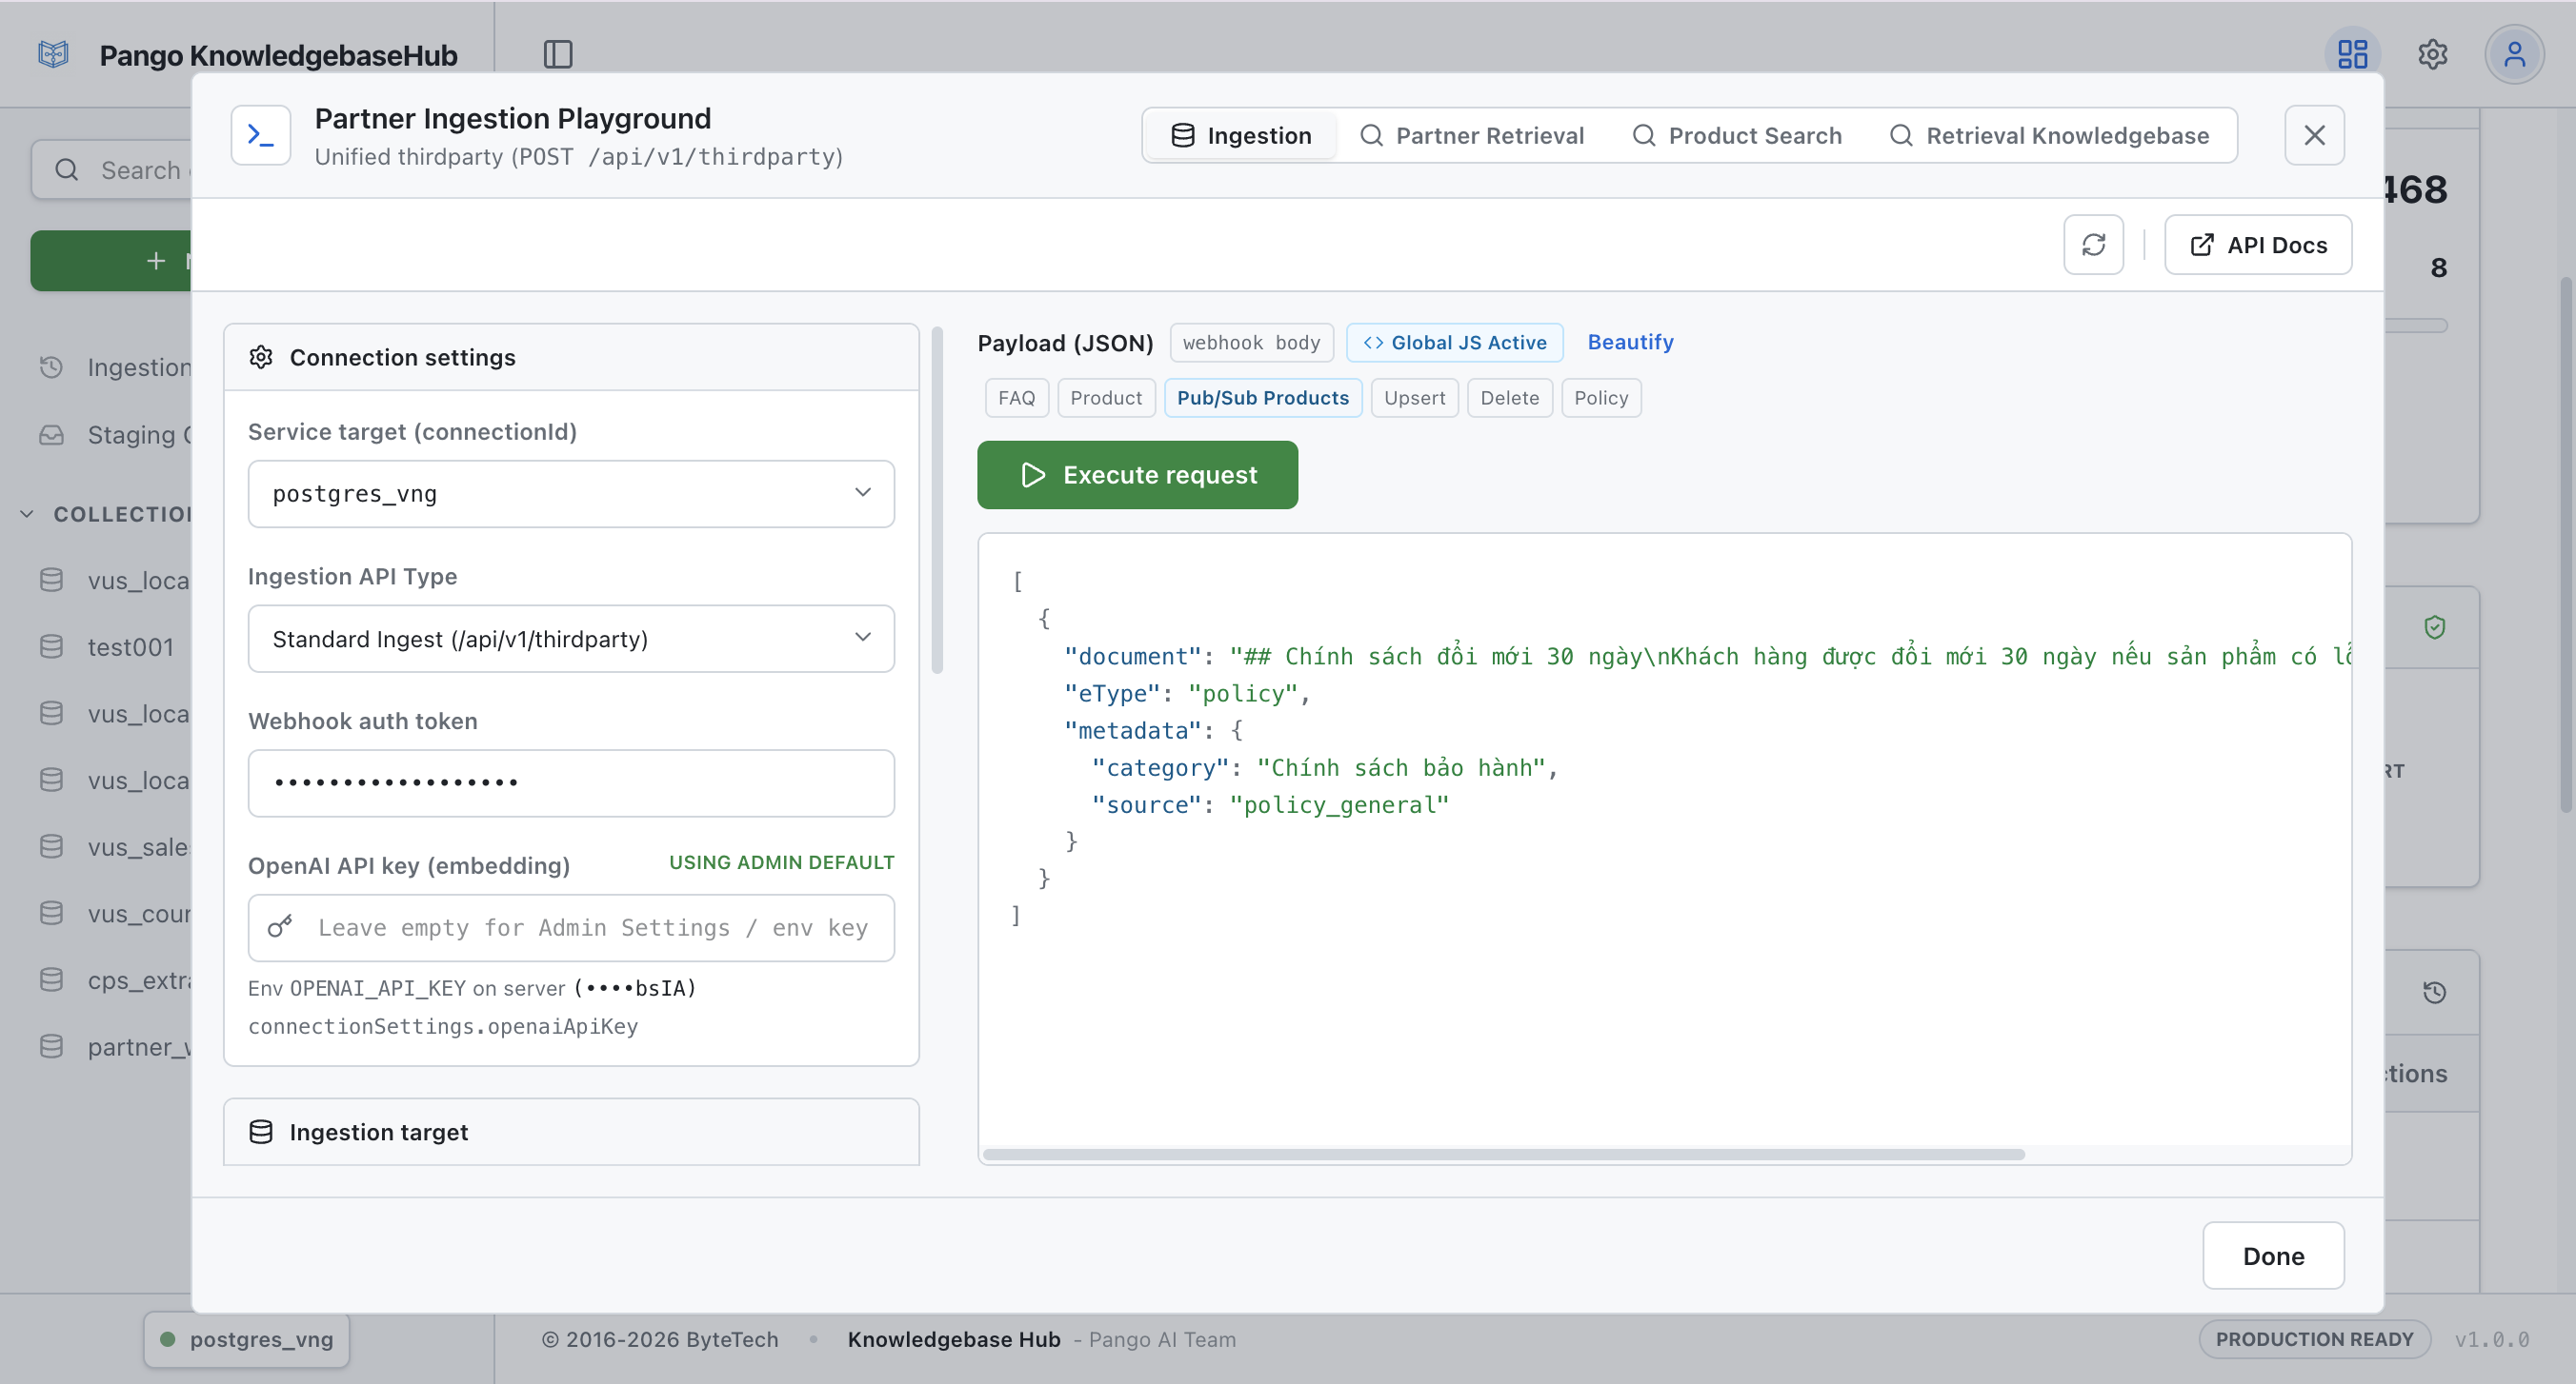The width and height of the screenshot is (2576, 1384).
Task: Click the green add button in sidebar
Action: [111, 261]
